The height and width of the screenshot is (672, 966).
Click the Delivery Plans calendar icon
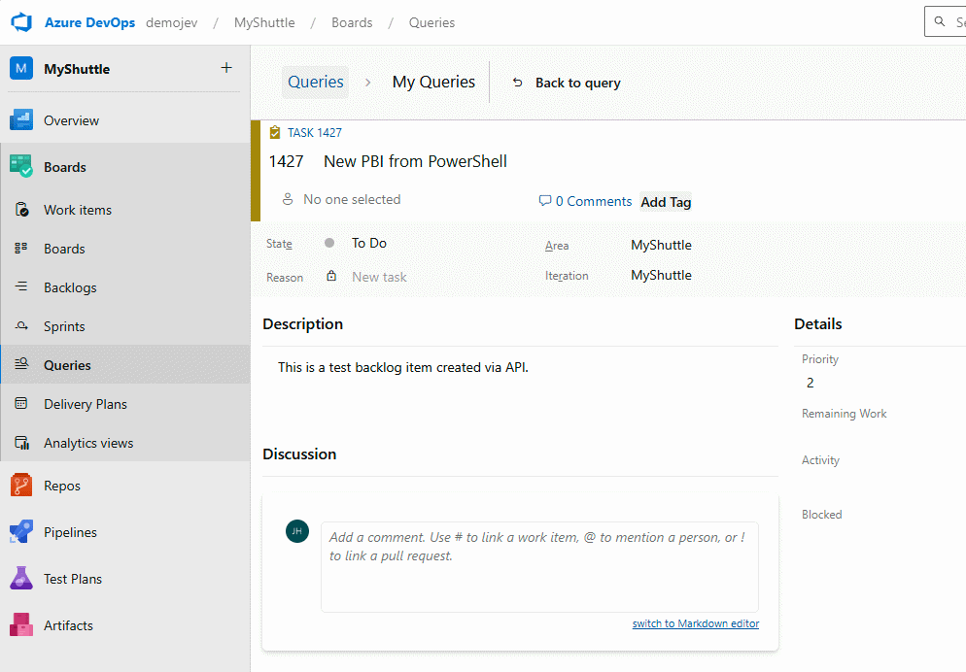click(21, 403)
